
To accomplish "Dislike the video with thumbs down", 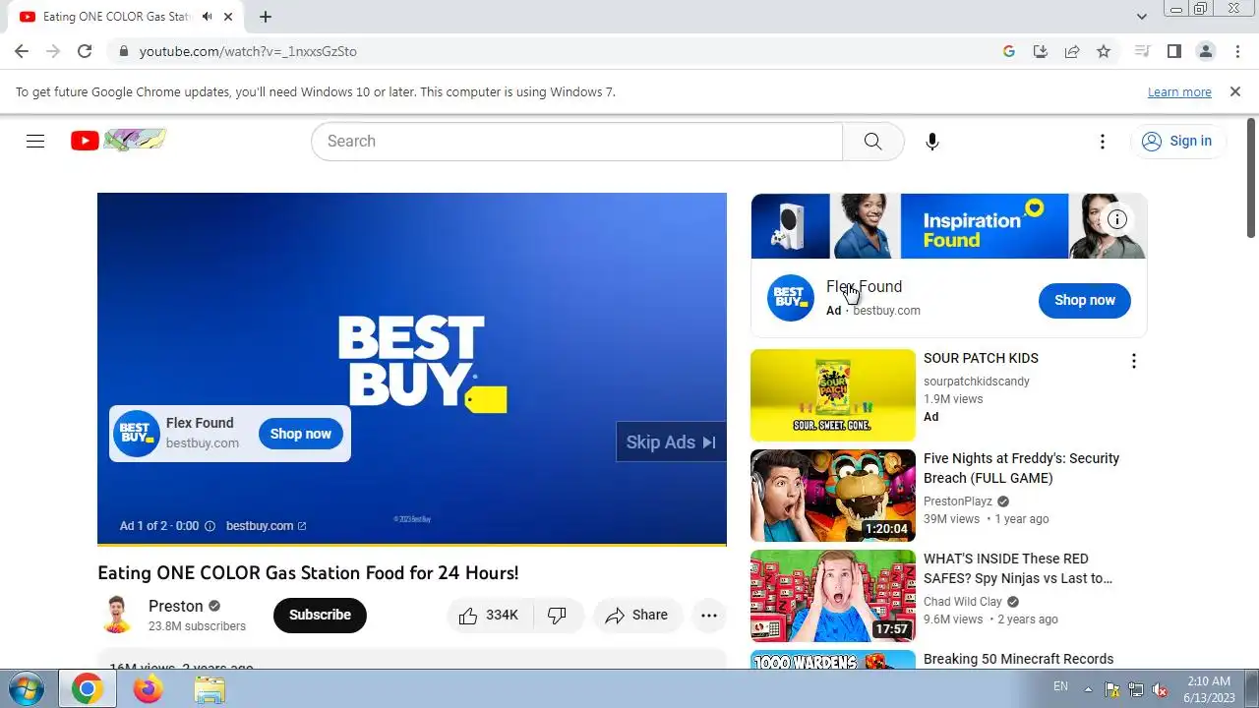I will [x=558, y=615].
